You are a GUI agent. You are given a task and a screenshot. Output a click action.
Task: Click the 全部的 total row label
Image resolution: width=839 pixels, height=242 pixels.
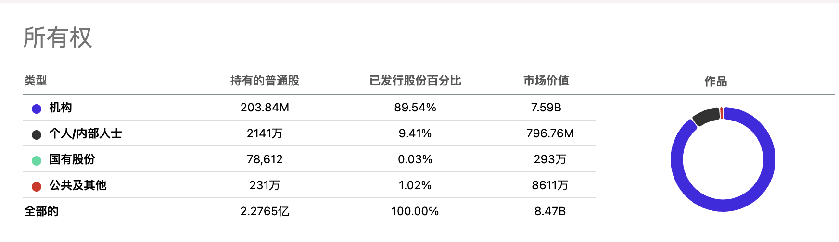click(x=41, y=211)
